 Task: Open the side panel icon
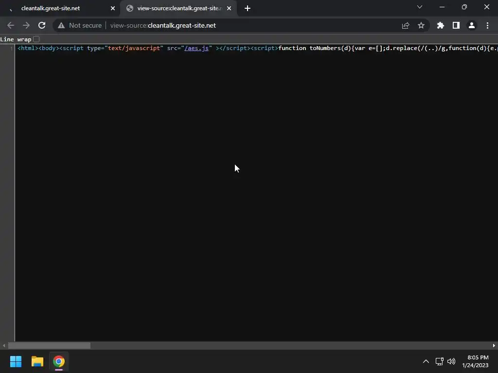(x=456, y=25)
